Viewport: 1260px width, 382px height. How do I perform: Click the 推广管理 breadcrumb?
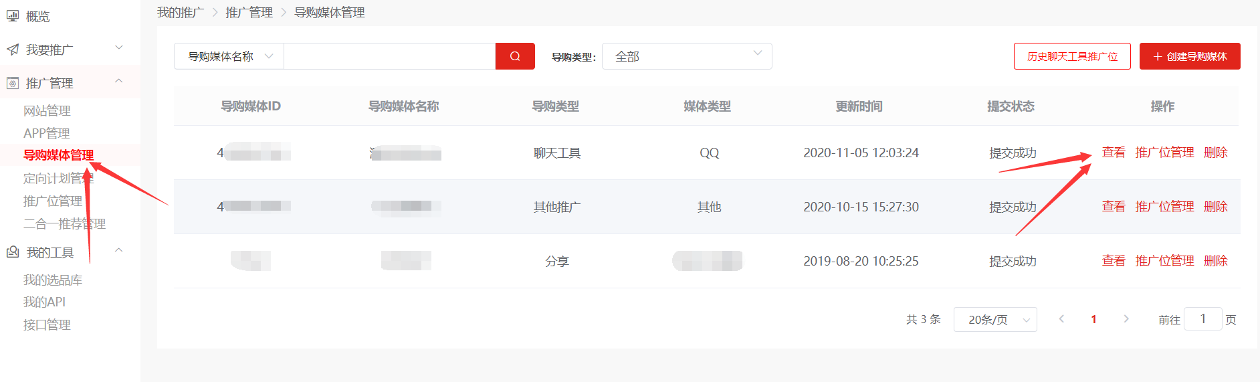pos(249,13)
